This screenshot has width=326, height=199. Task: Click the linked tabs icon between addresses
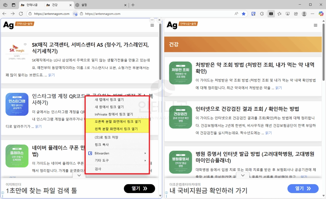75,14
